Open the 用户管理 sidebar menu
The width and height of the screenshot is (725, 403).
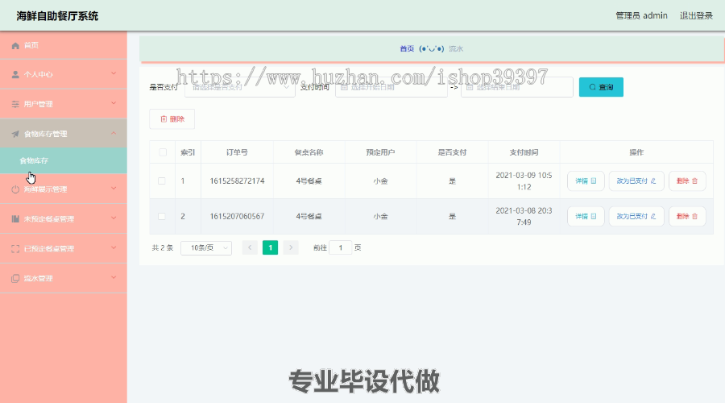pos(64,104)
